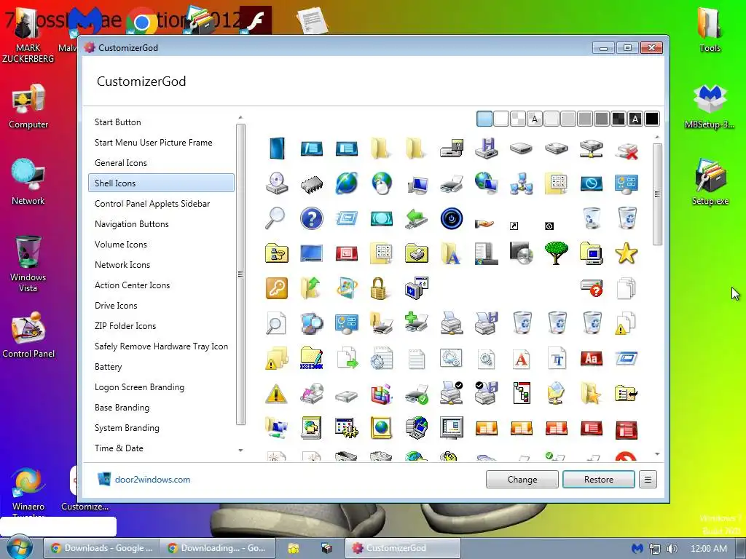Viewport: 746px width, 559px height.
Task: Click the icon grid scroll down arrow
Action: 657,454
